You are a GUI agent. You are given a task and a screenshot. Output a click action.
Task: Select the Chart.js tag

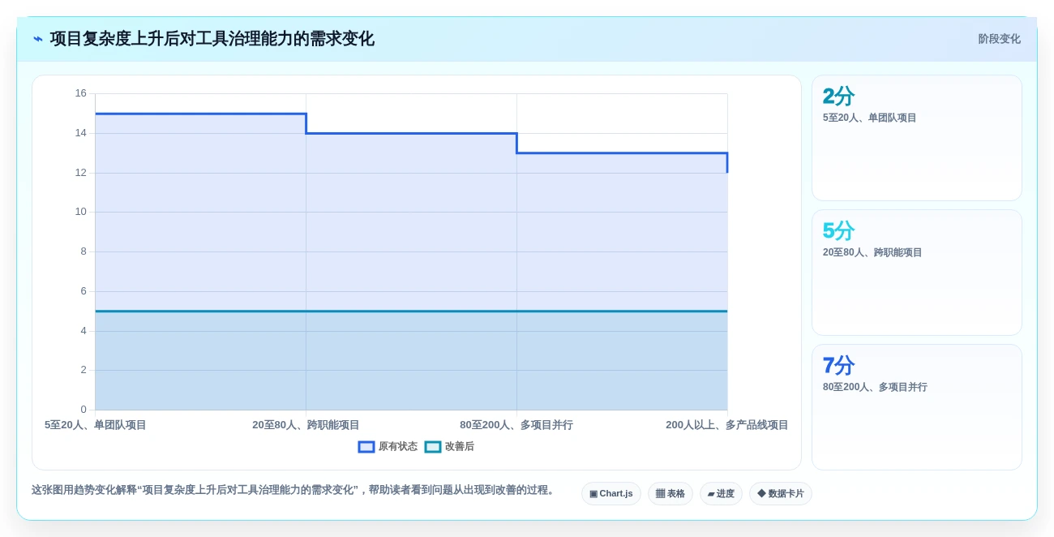(611, 494)
